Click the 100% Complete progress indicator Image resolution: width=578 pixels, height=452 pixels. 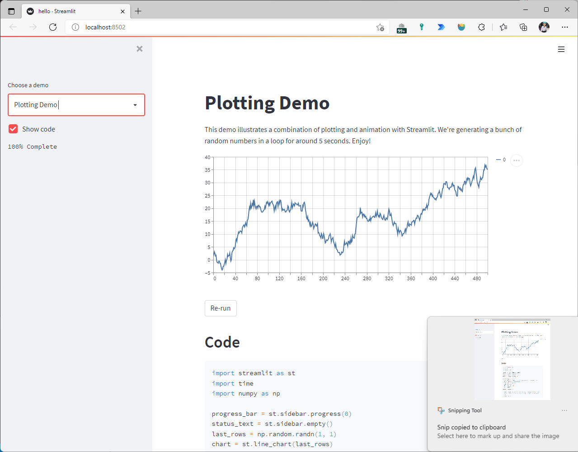pyautogui.click(x=32, y=146)
